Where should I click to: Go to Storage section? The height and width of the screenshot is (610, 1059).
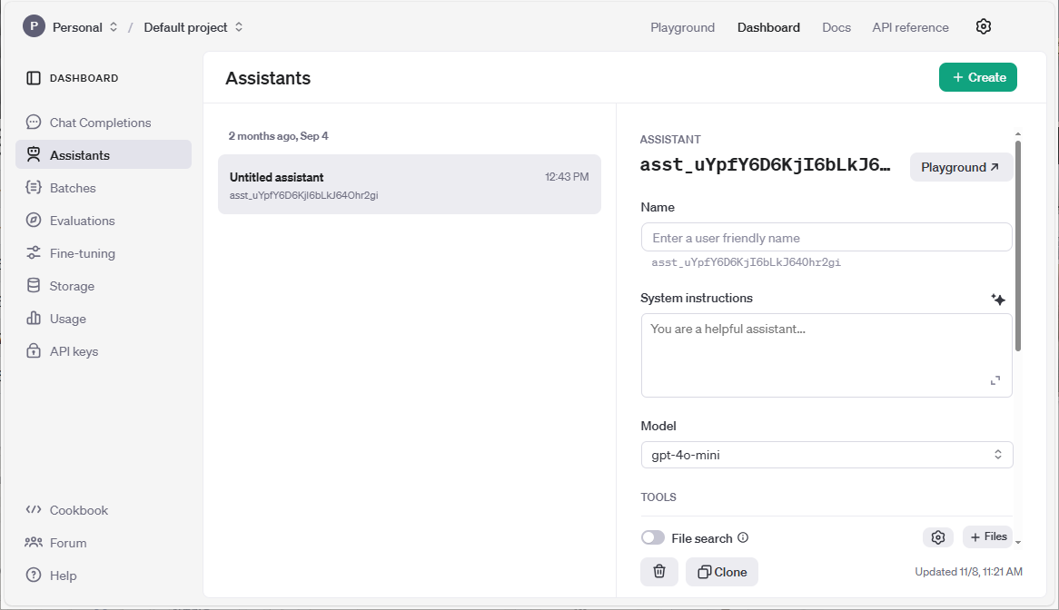click(104, 285)
